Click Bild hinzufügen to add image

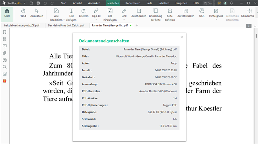pyautogui.click(x=110, y=15)
